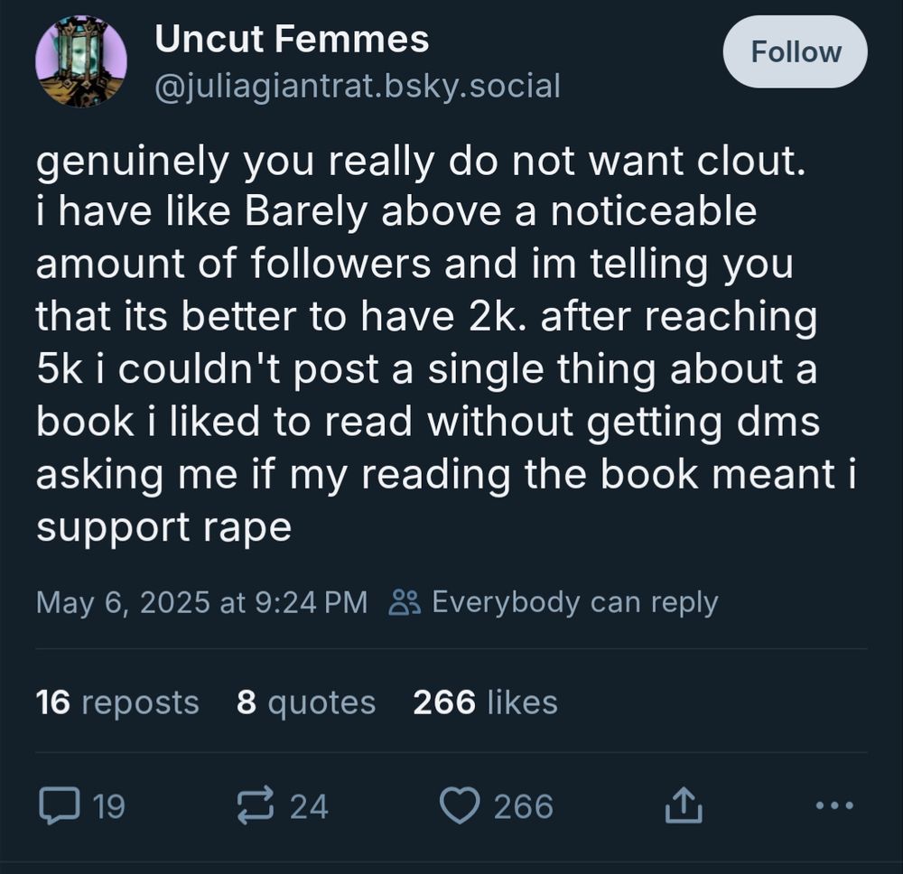This screenshot has height=874, width=903.
Task: Click the display name Uncut Femmes
Action: coord(292,39)
